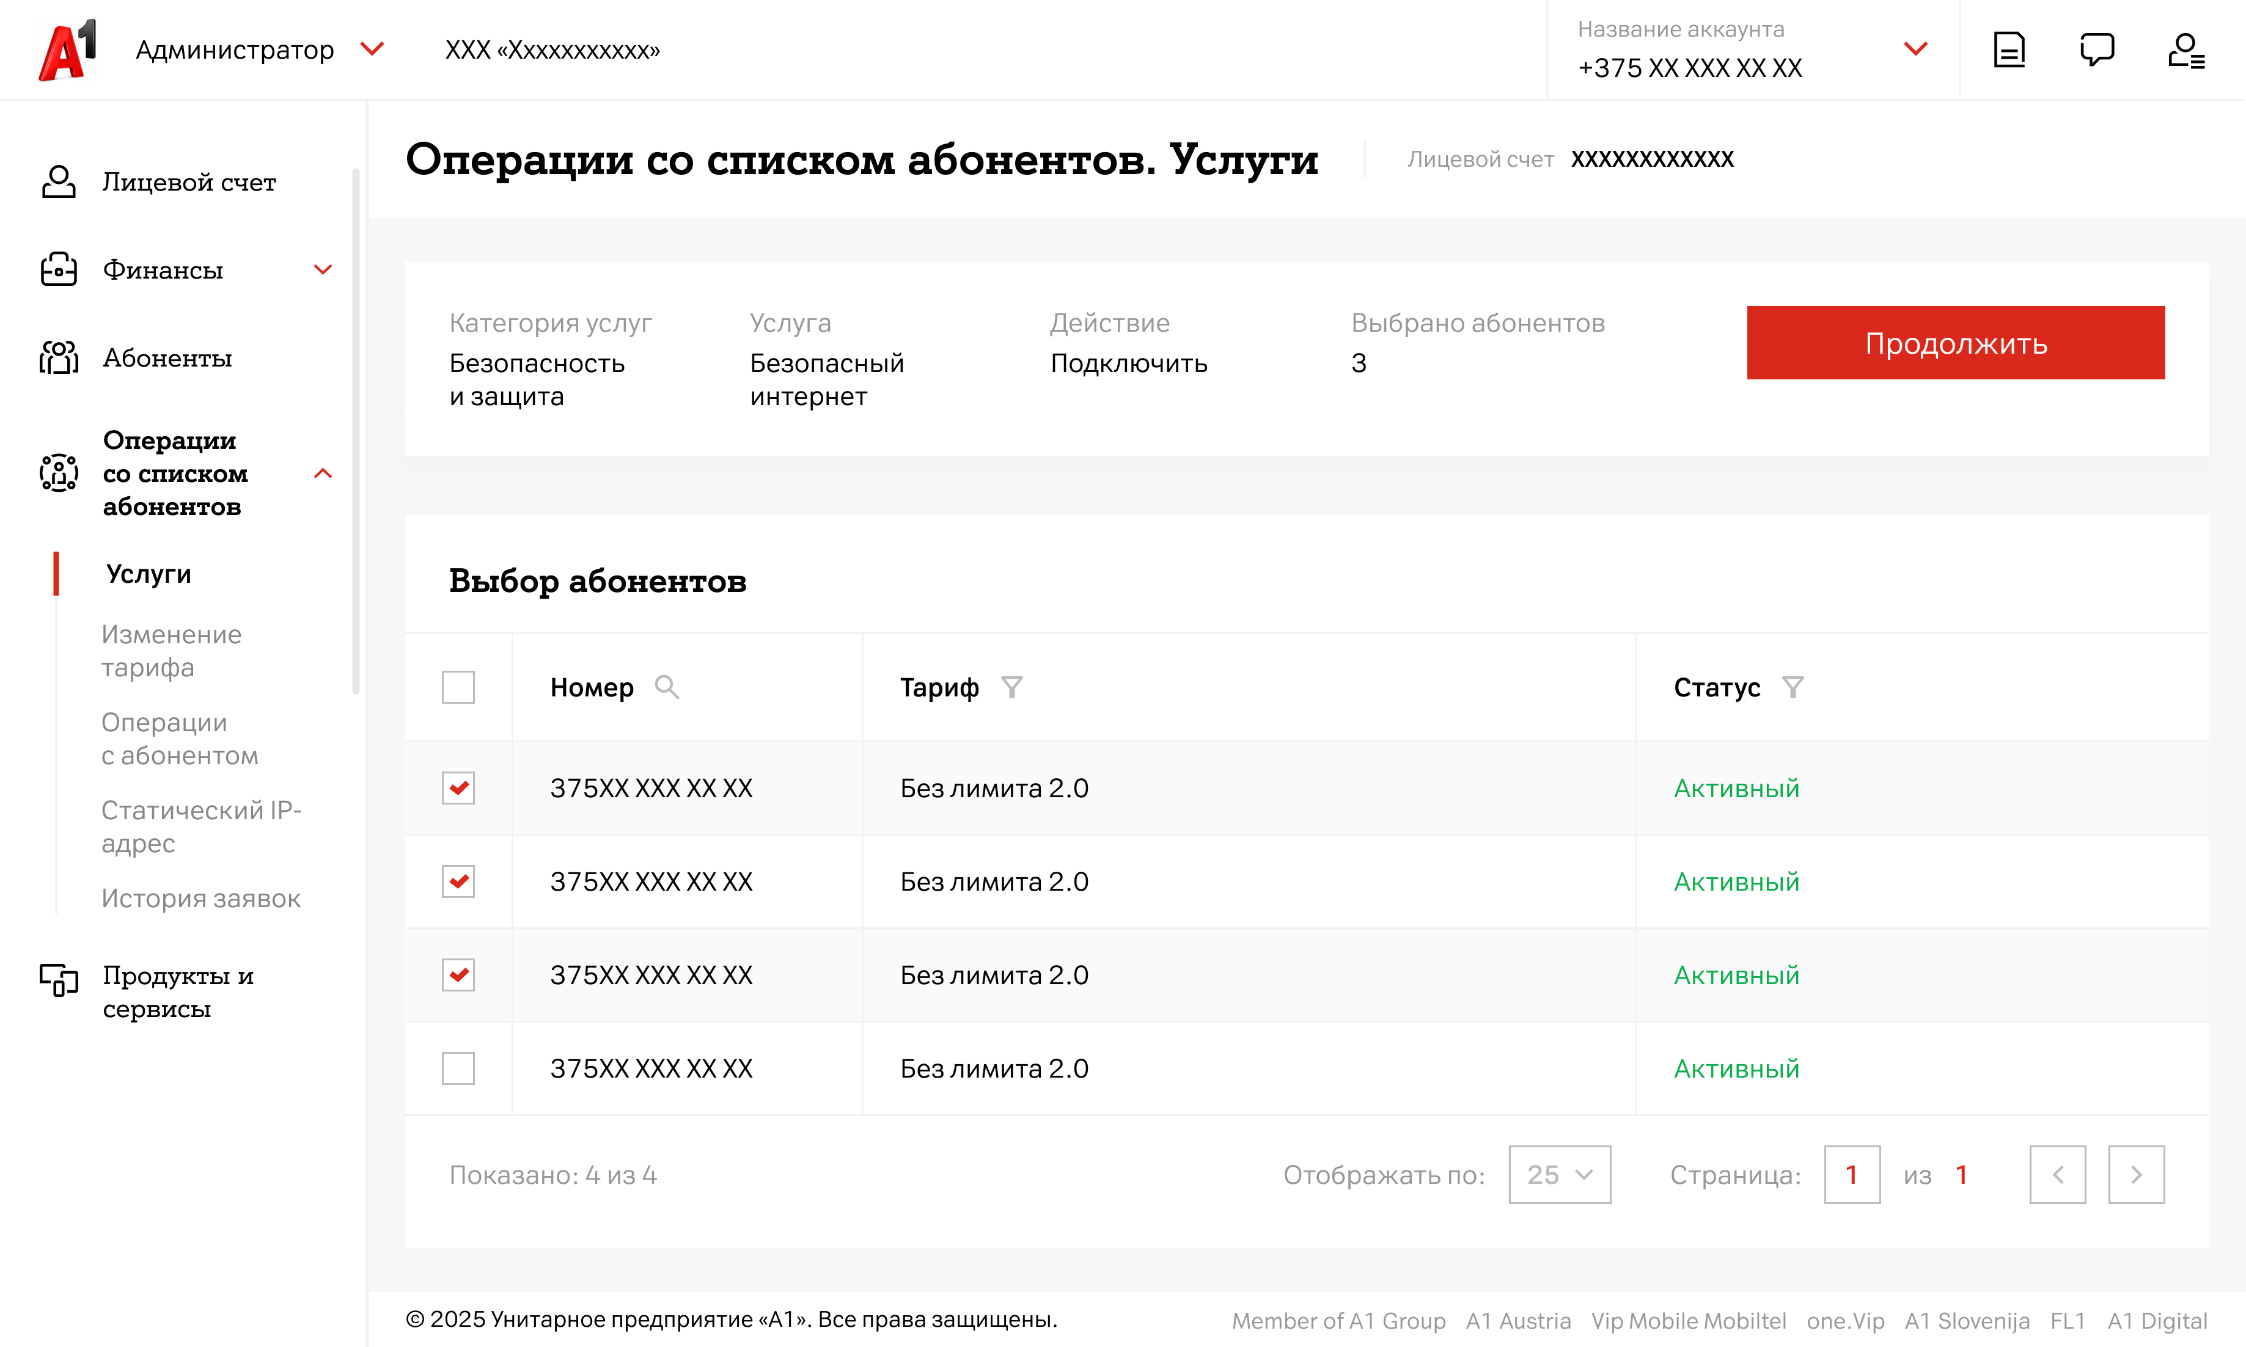Open the account name phone dropdown
This screenshot has height=1347, width=2246.
tap(1915, 49)
